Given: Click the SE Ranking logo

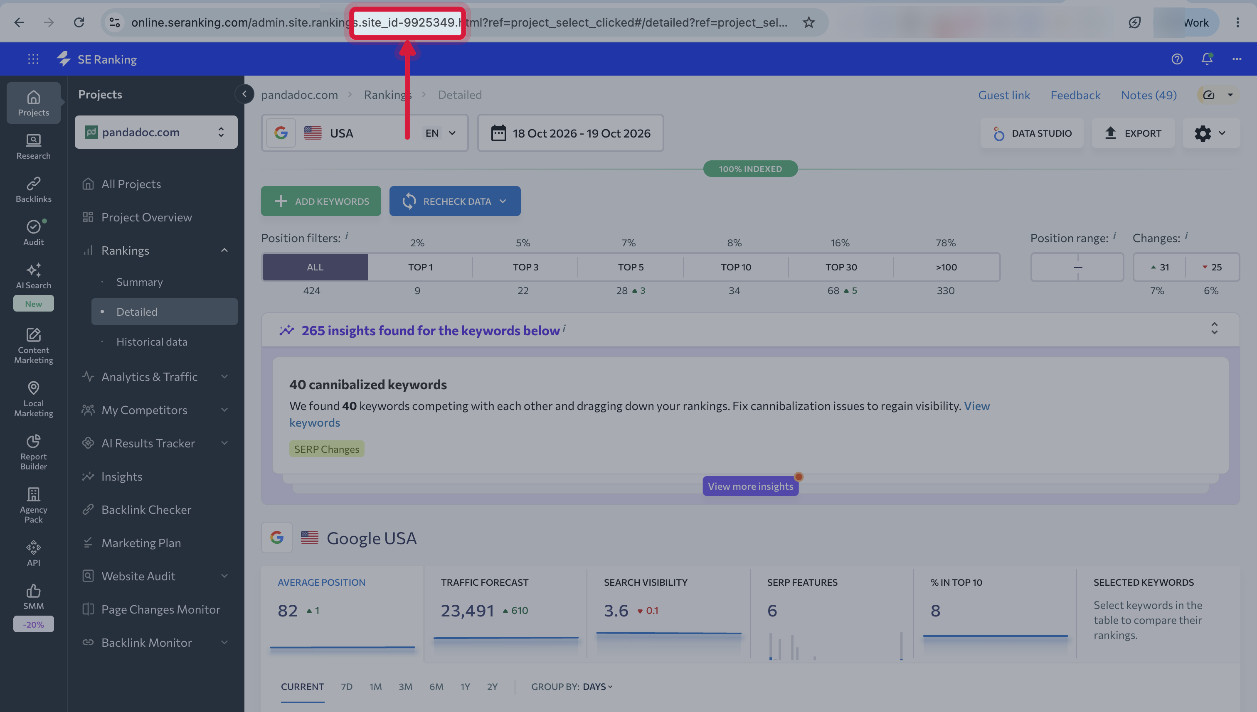Looking at the screenshot, I should point(97,59).
